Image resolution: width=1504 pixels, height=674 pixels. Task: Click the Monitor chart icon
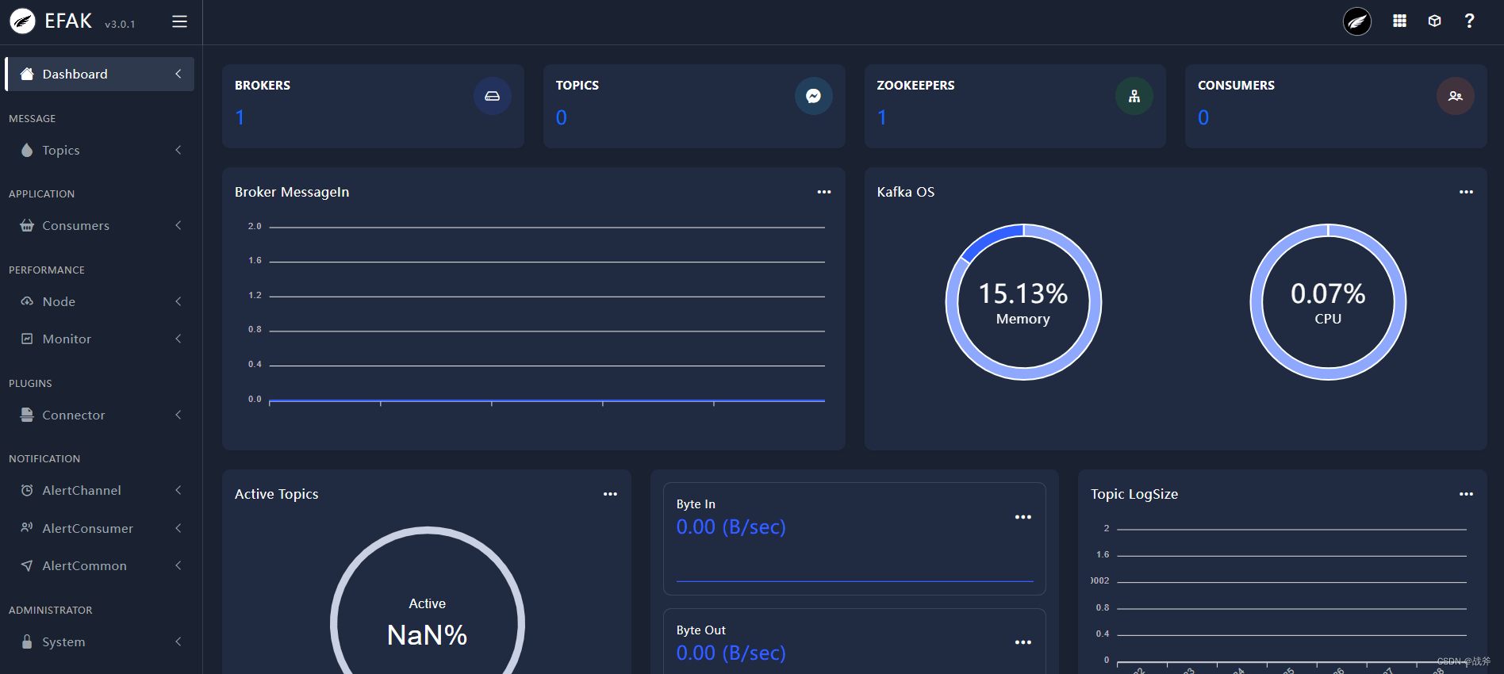pos(27,339)
